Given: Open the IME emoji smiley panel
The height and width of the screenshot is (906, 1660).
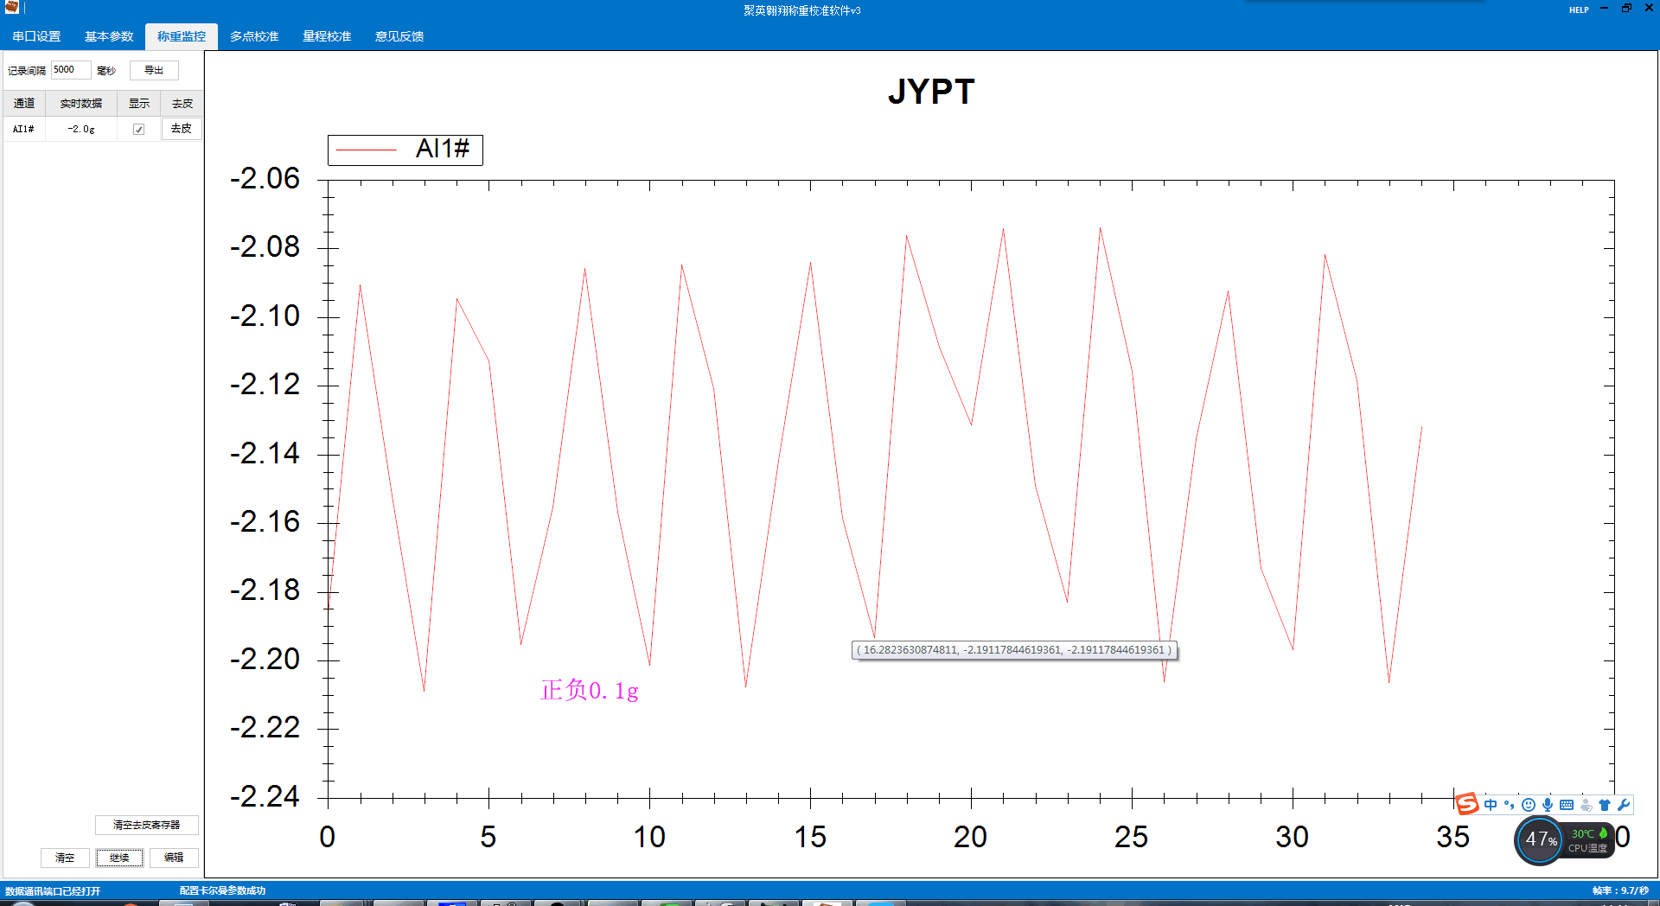Looking at the screenshot, I should pos(1529,805).
